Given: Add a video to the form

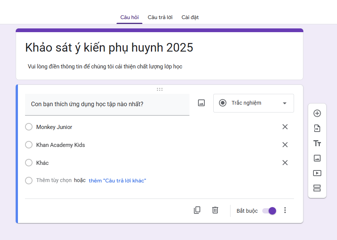Looking at the screenshot, I should pyautogui.click(x=317, y=173).
